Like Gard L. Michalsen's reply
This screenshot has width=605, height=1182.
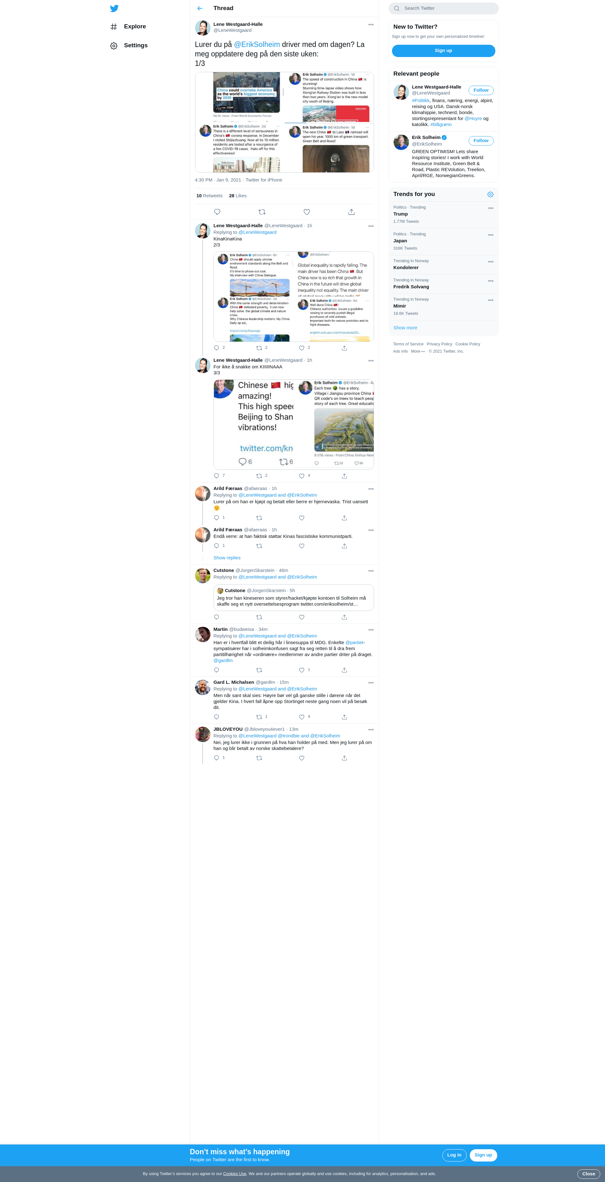pos(302,717)
